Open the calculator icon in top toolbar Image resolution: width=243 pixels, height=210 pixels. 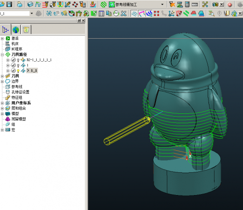(x=187, y=4)
